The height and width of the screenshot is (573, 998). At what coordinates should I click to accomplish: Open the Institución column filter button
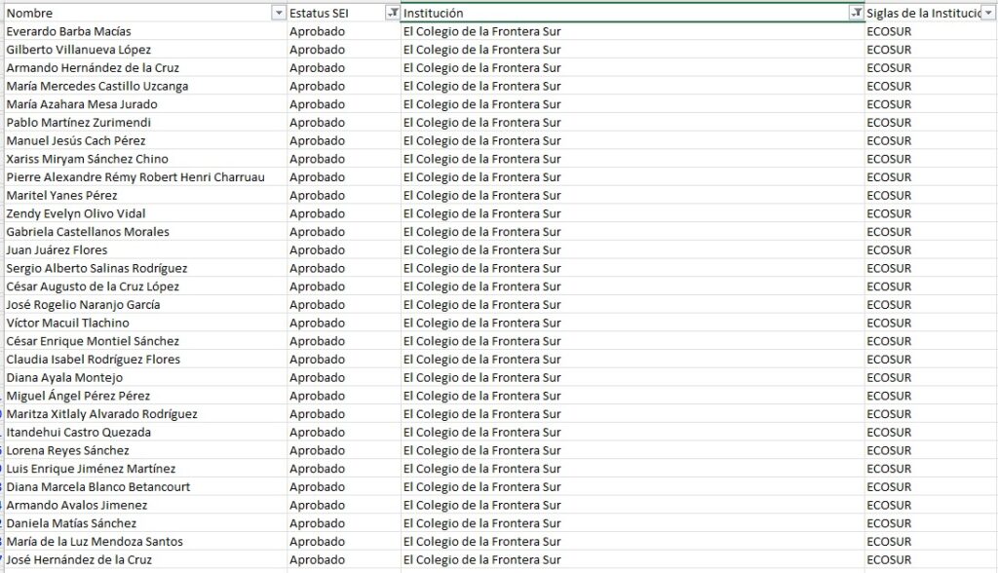coord(856,14)
